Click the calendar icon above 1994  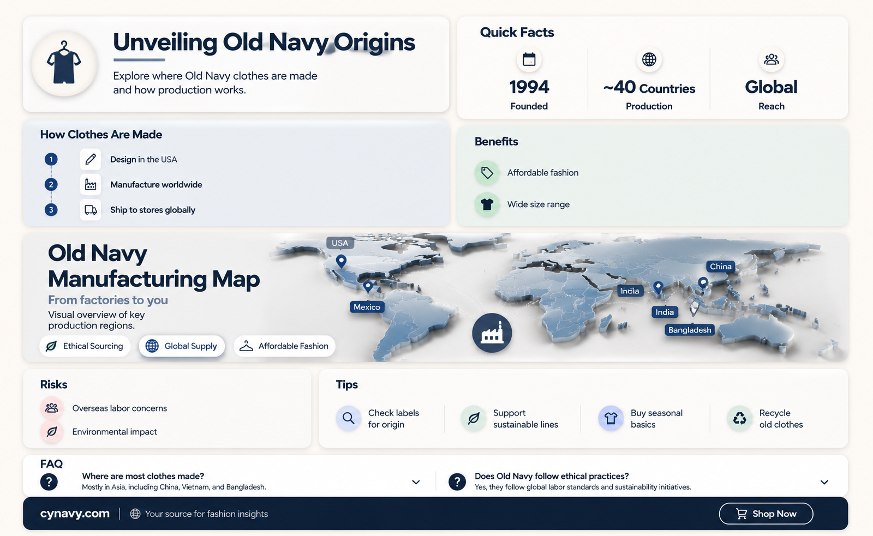pos(529,59)
